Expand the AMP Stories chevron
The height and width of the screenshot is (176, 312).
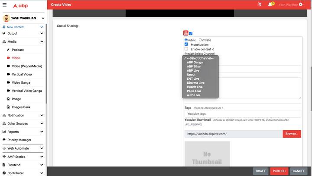[x=42, y=157]
